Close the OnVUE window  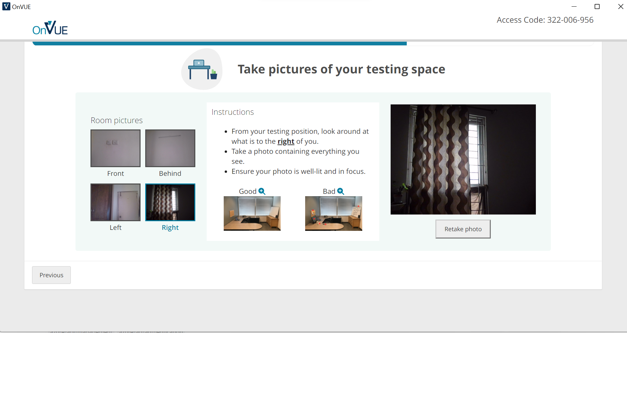pyautogui.click(x=621, y=6)
